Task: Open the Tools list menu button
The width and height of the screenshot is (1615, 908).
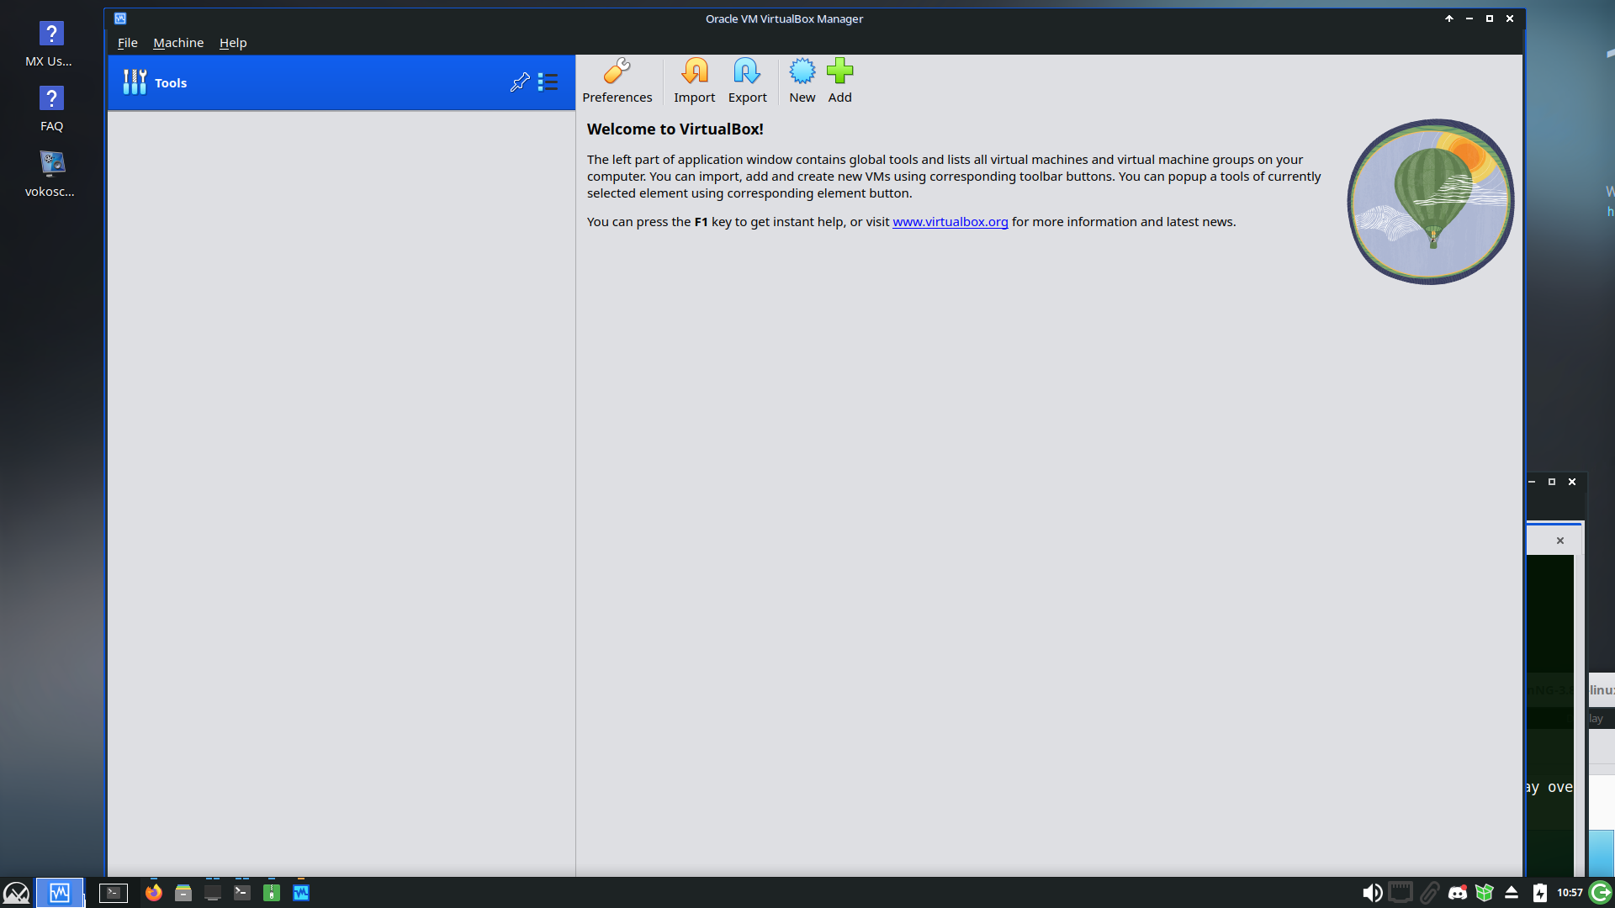Action: [548, 82]
